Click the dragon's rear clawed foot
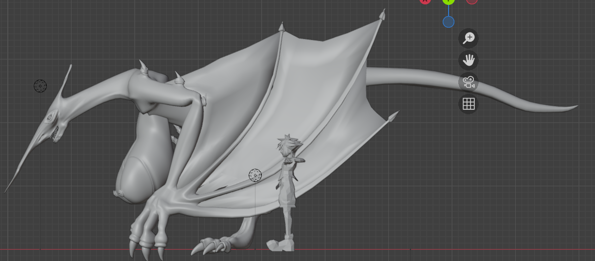 (x=219, y=244)
